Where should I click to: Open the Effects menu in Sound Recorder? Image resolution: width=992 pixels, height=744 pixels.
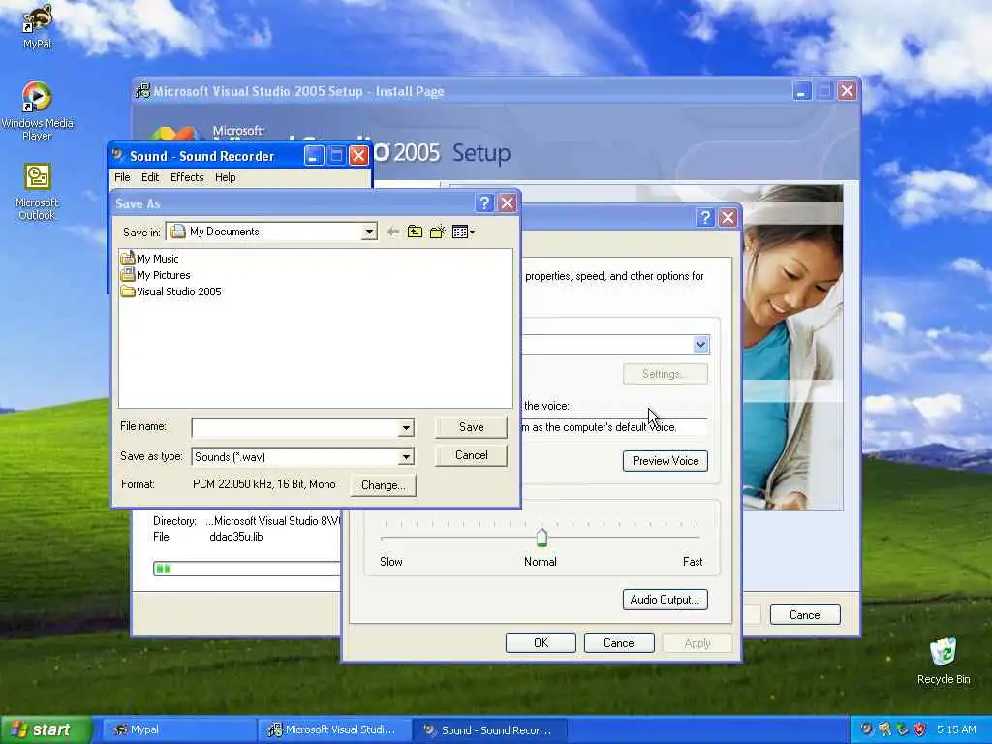click(187, 178)
